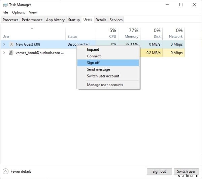The height and width of the screenshot is (179, 202).
Task: Maximize the Task Manager window
Action: [181, 5]
